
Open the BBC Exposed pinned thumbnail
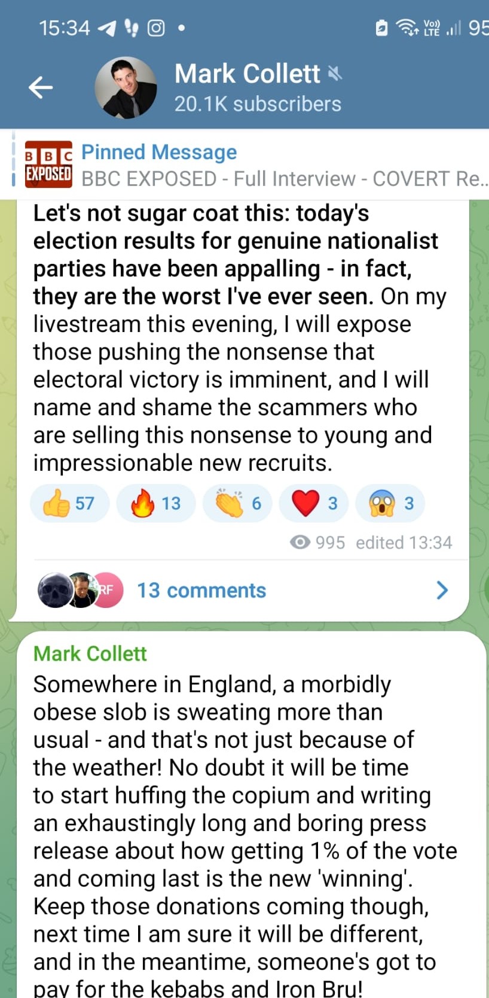pyautogui.click(x=48, y=165)
